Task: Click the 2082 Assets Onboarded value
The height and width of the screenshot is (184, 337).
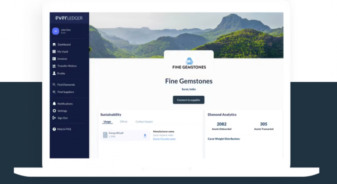Action: click(x=222, y=124)
